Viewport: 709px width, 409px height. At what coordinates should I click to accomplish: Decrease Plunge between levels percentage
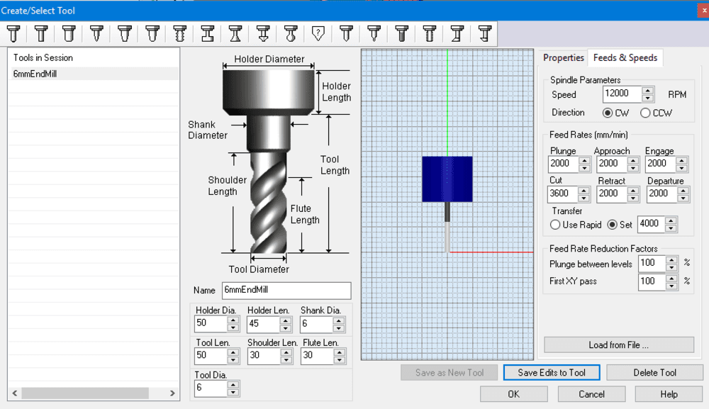point(672,268)
